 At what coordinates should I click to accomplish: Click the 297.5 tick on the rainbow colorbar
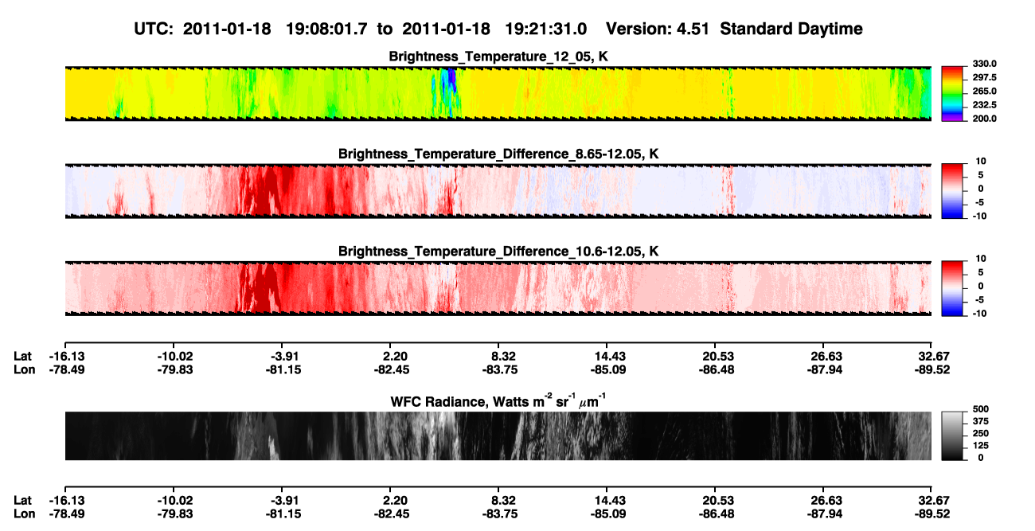(x=984, y=78)
